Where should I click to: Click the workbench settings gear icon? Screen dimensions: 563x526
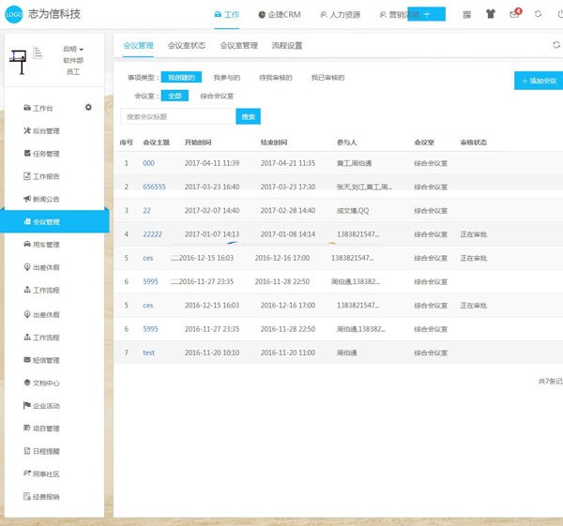(88, 108)
